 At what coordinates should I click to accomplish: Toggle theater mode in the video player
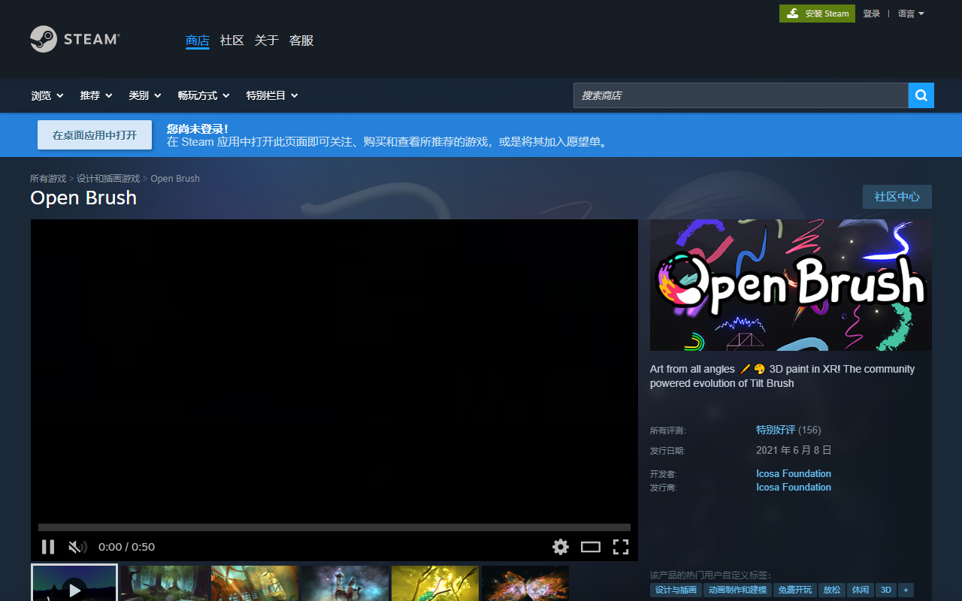tap(591, 547)
